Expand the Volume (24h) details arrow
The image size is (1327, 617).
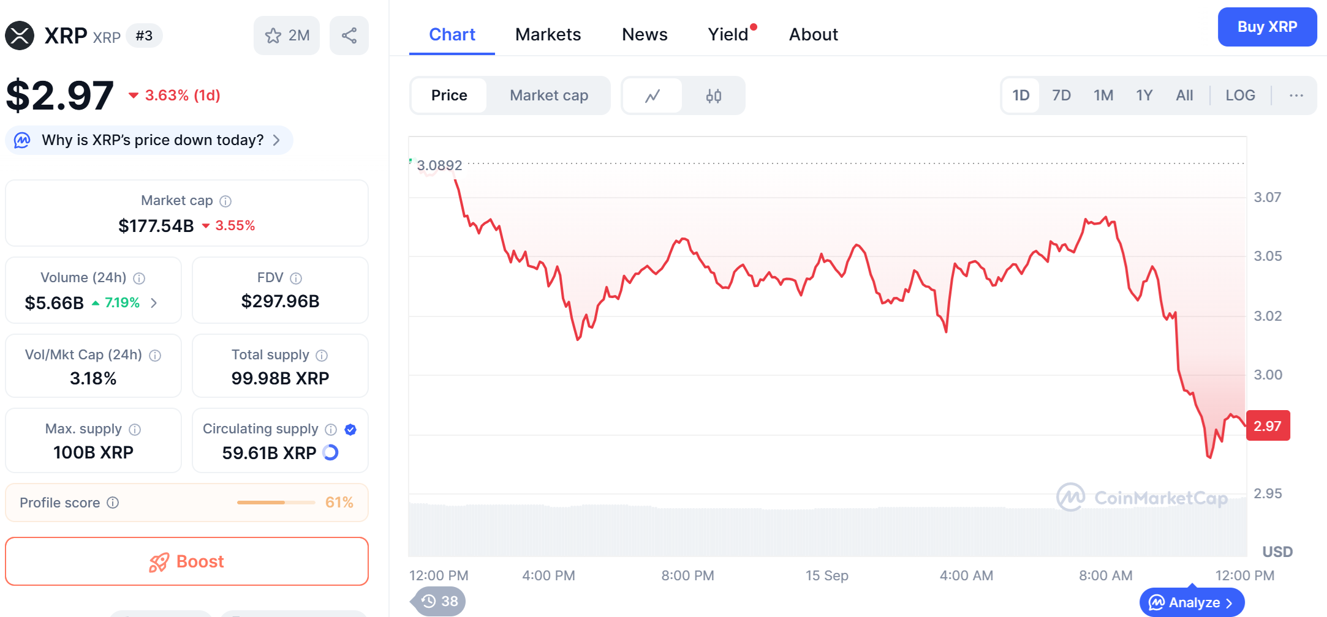(x=154, y=302)
